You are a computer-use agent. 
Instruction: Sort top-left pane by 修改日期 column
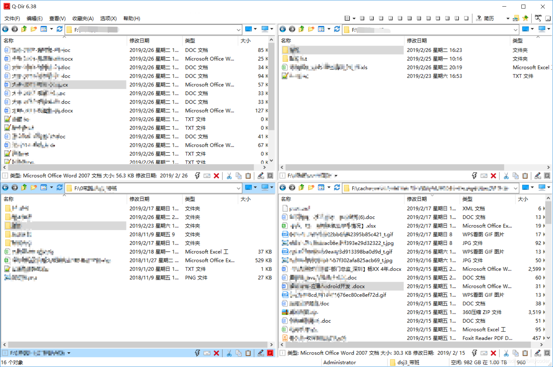click(154, 40)
